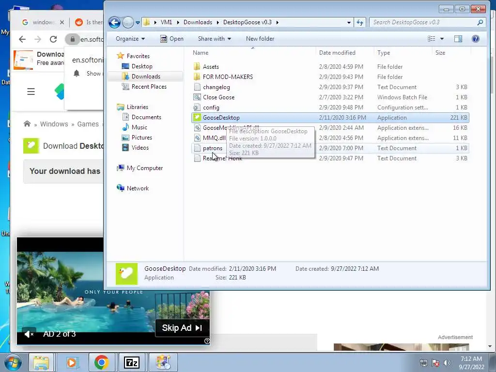
Task: Go back using Explorer's Back arrow
Action: tap(114, 22)
